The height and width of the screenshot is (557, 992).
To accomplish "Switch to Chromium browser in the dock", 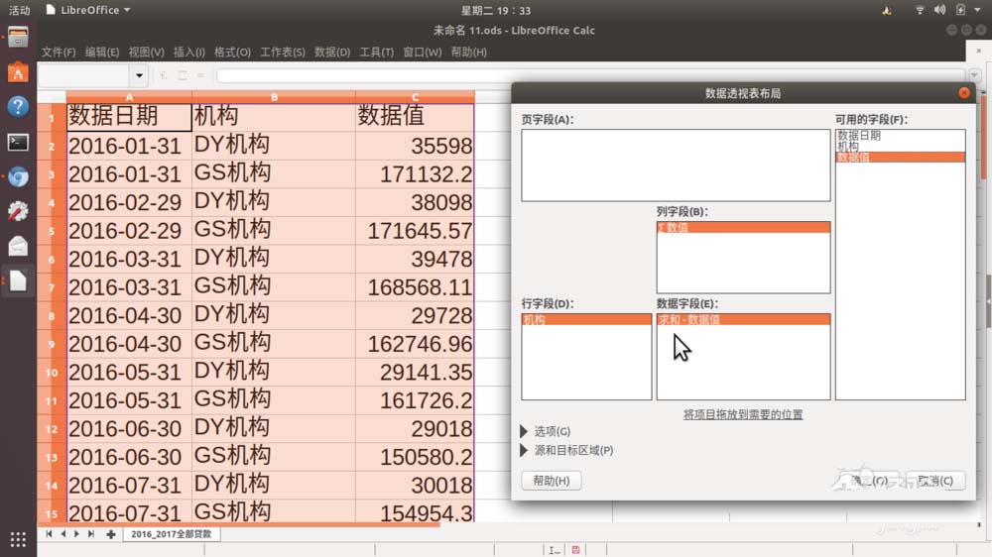I will tap(18, 177).
